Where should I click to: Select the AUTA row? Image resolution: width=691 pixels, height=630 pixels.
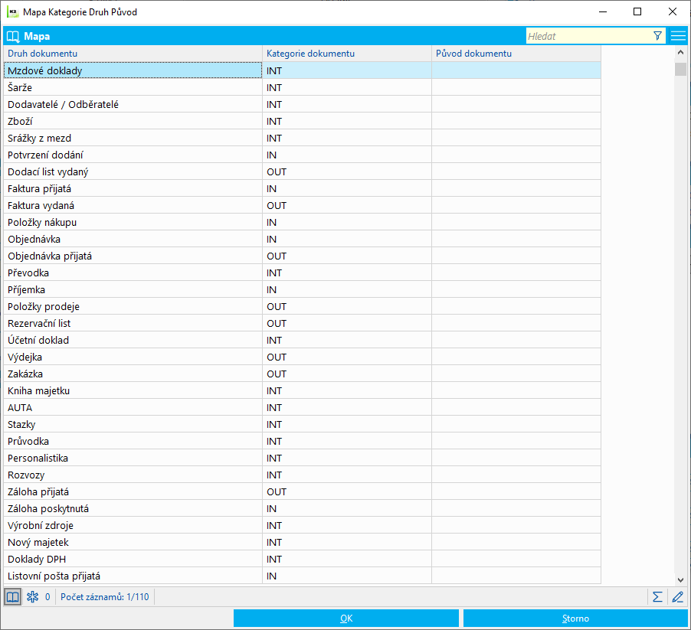pos(303,407)
